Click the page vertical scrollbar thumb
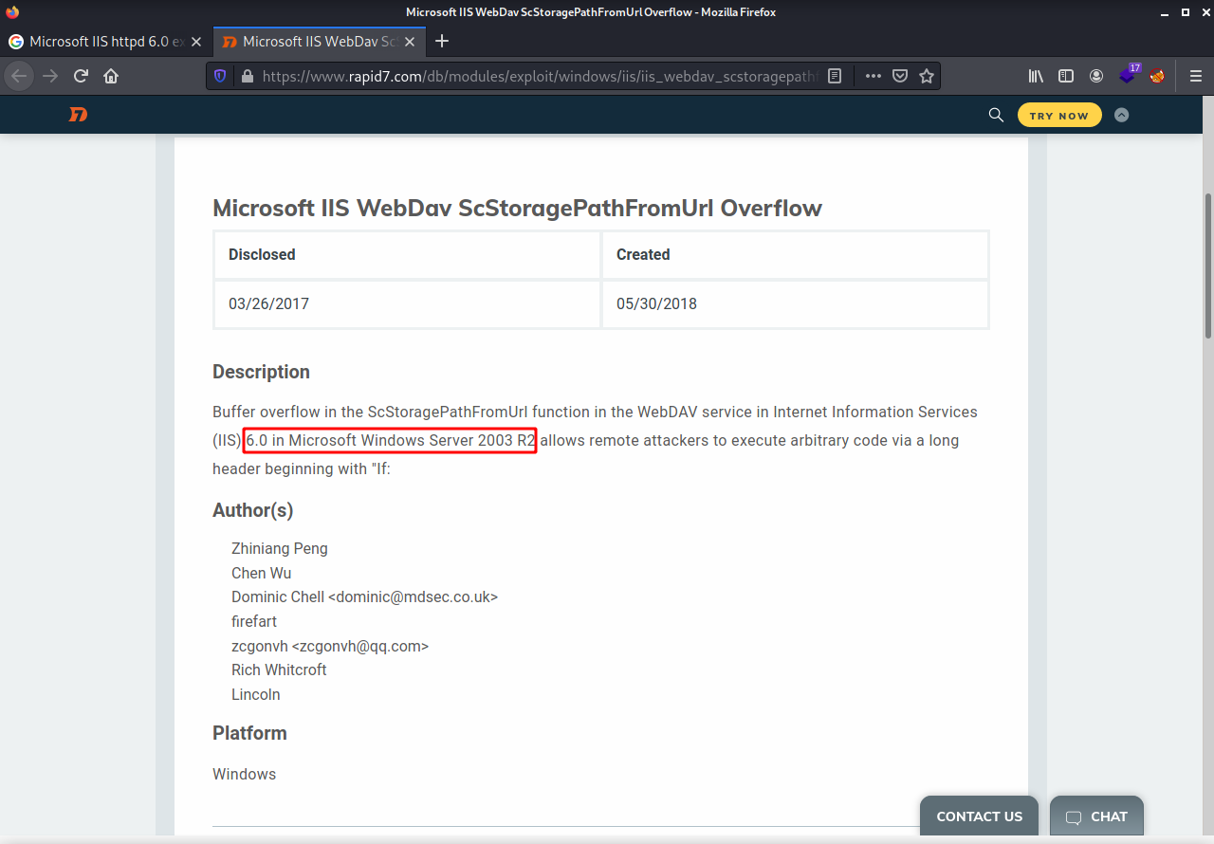The height and width of the screenshot is (844, 1214). tap(1207, 265)
